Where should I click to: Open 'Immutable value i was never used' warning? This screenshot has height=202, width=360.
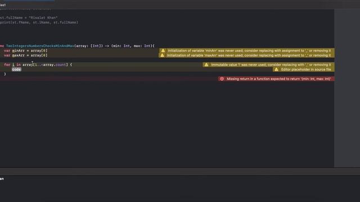(268, 65)
